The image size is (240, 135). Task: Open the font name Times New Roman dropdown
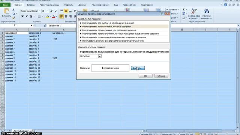tap(40, 11)
